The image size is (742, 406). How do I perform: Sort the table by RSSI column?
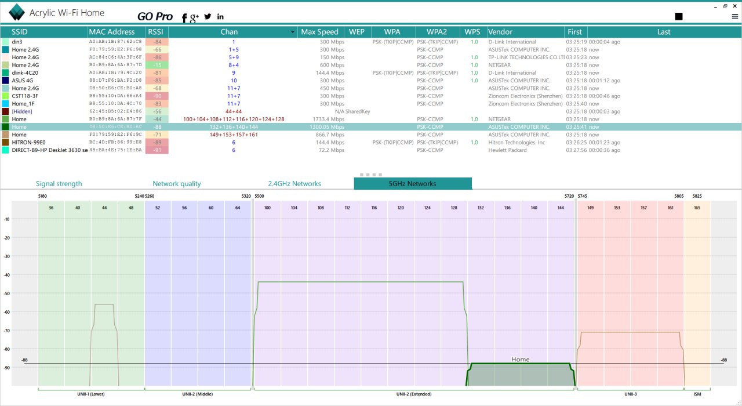(x=156, y=32)
